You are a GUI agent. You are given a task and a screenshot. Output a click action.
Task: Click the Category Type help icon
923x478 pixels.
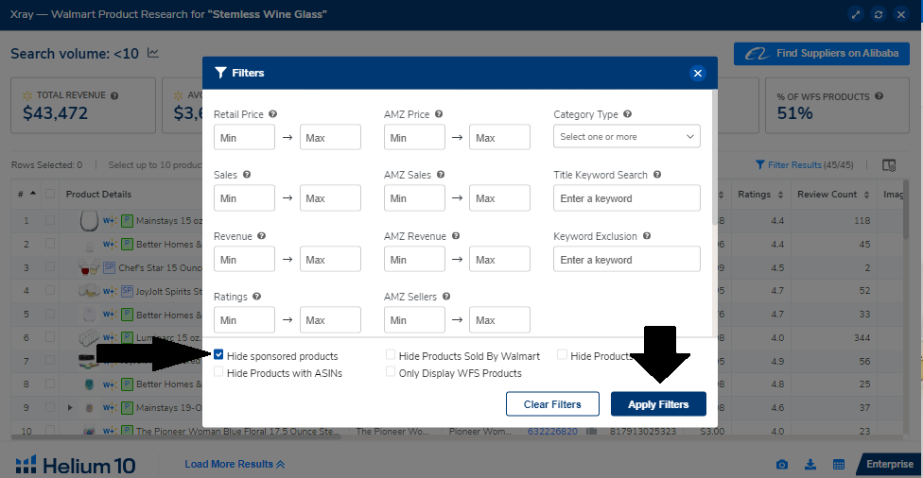pos(628,114)
